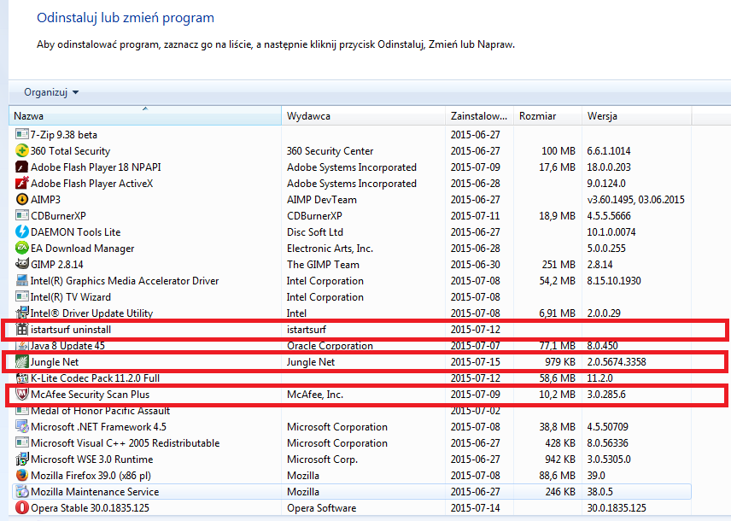
Task: Click the AIMP3 icon
Action: tap(21, 199)
